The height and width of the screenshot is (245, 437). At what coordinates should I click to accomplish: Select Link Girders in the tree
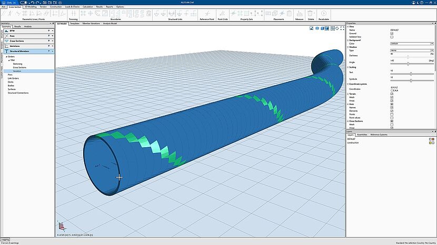(14, 78)
